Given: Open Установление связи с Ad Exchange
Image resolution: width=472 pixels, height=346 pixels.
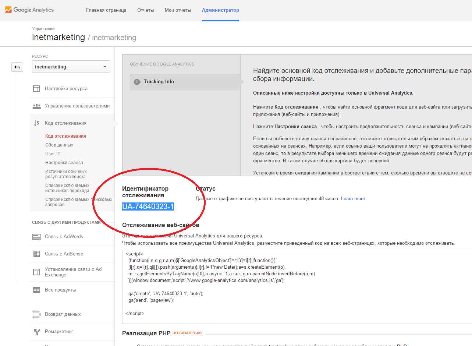Looking at the screenshot, I should pos(73,272).
